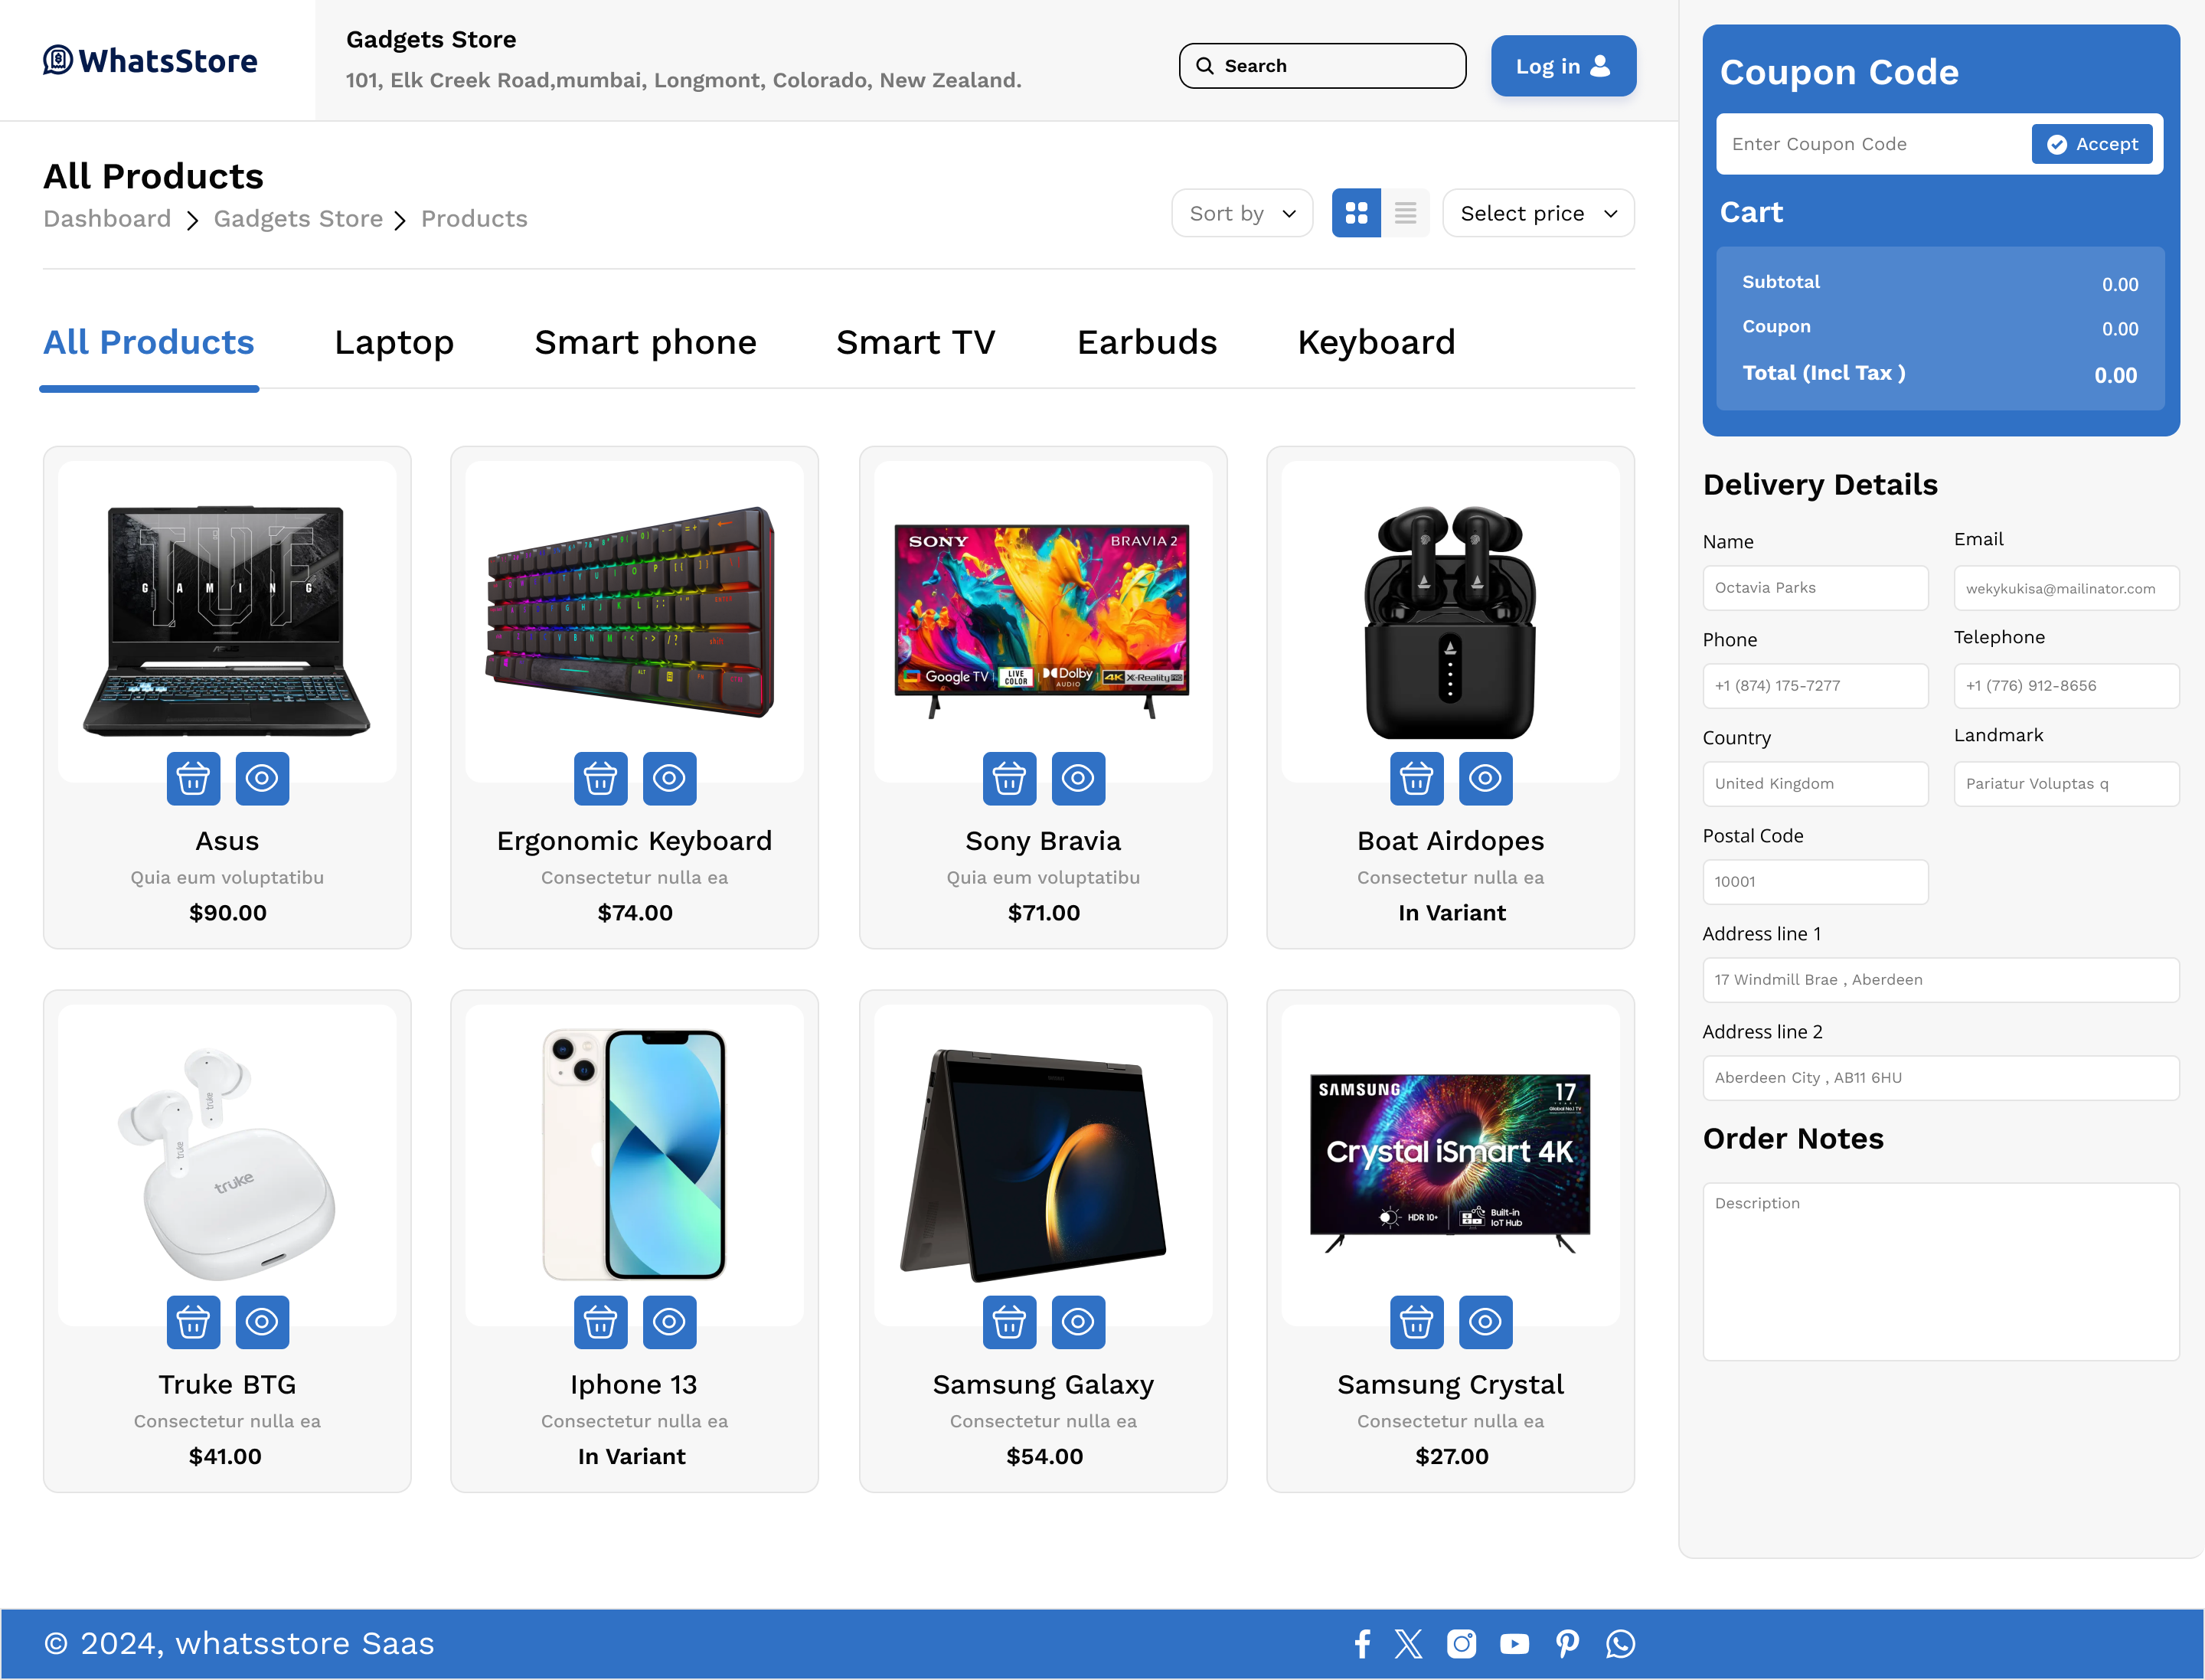The image size is (2205, 1680).
Task: View details of Iphone 13
Action: (668, 1322)
